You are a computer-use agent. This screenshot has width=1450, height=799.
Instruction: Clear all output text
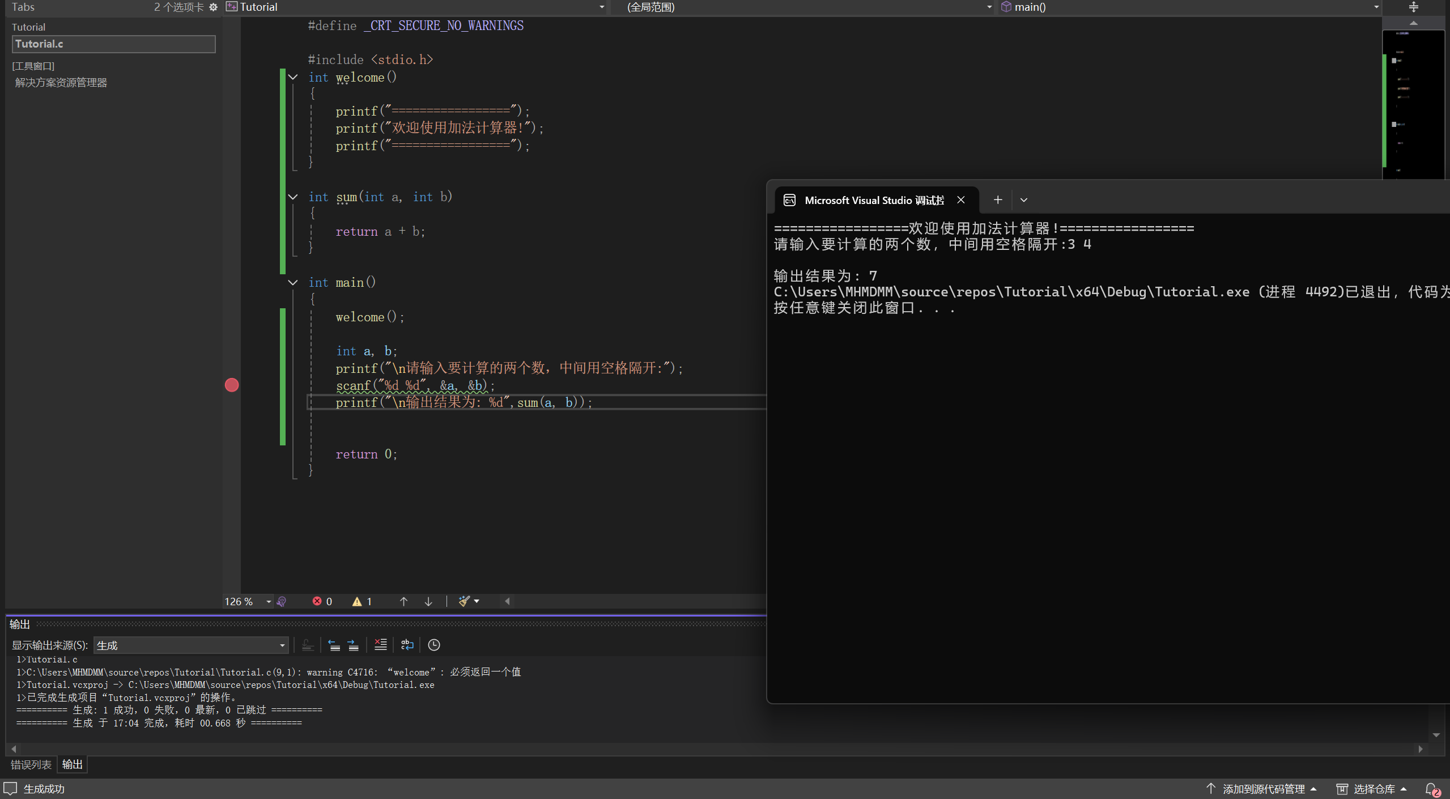coord(381,645)
